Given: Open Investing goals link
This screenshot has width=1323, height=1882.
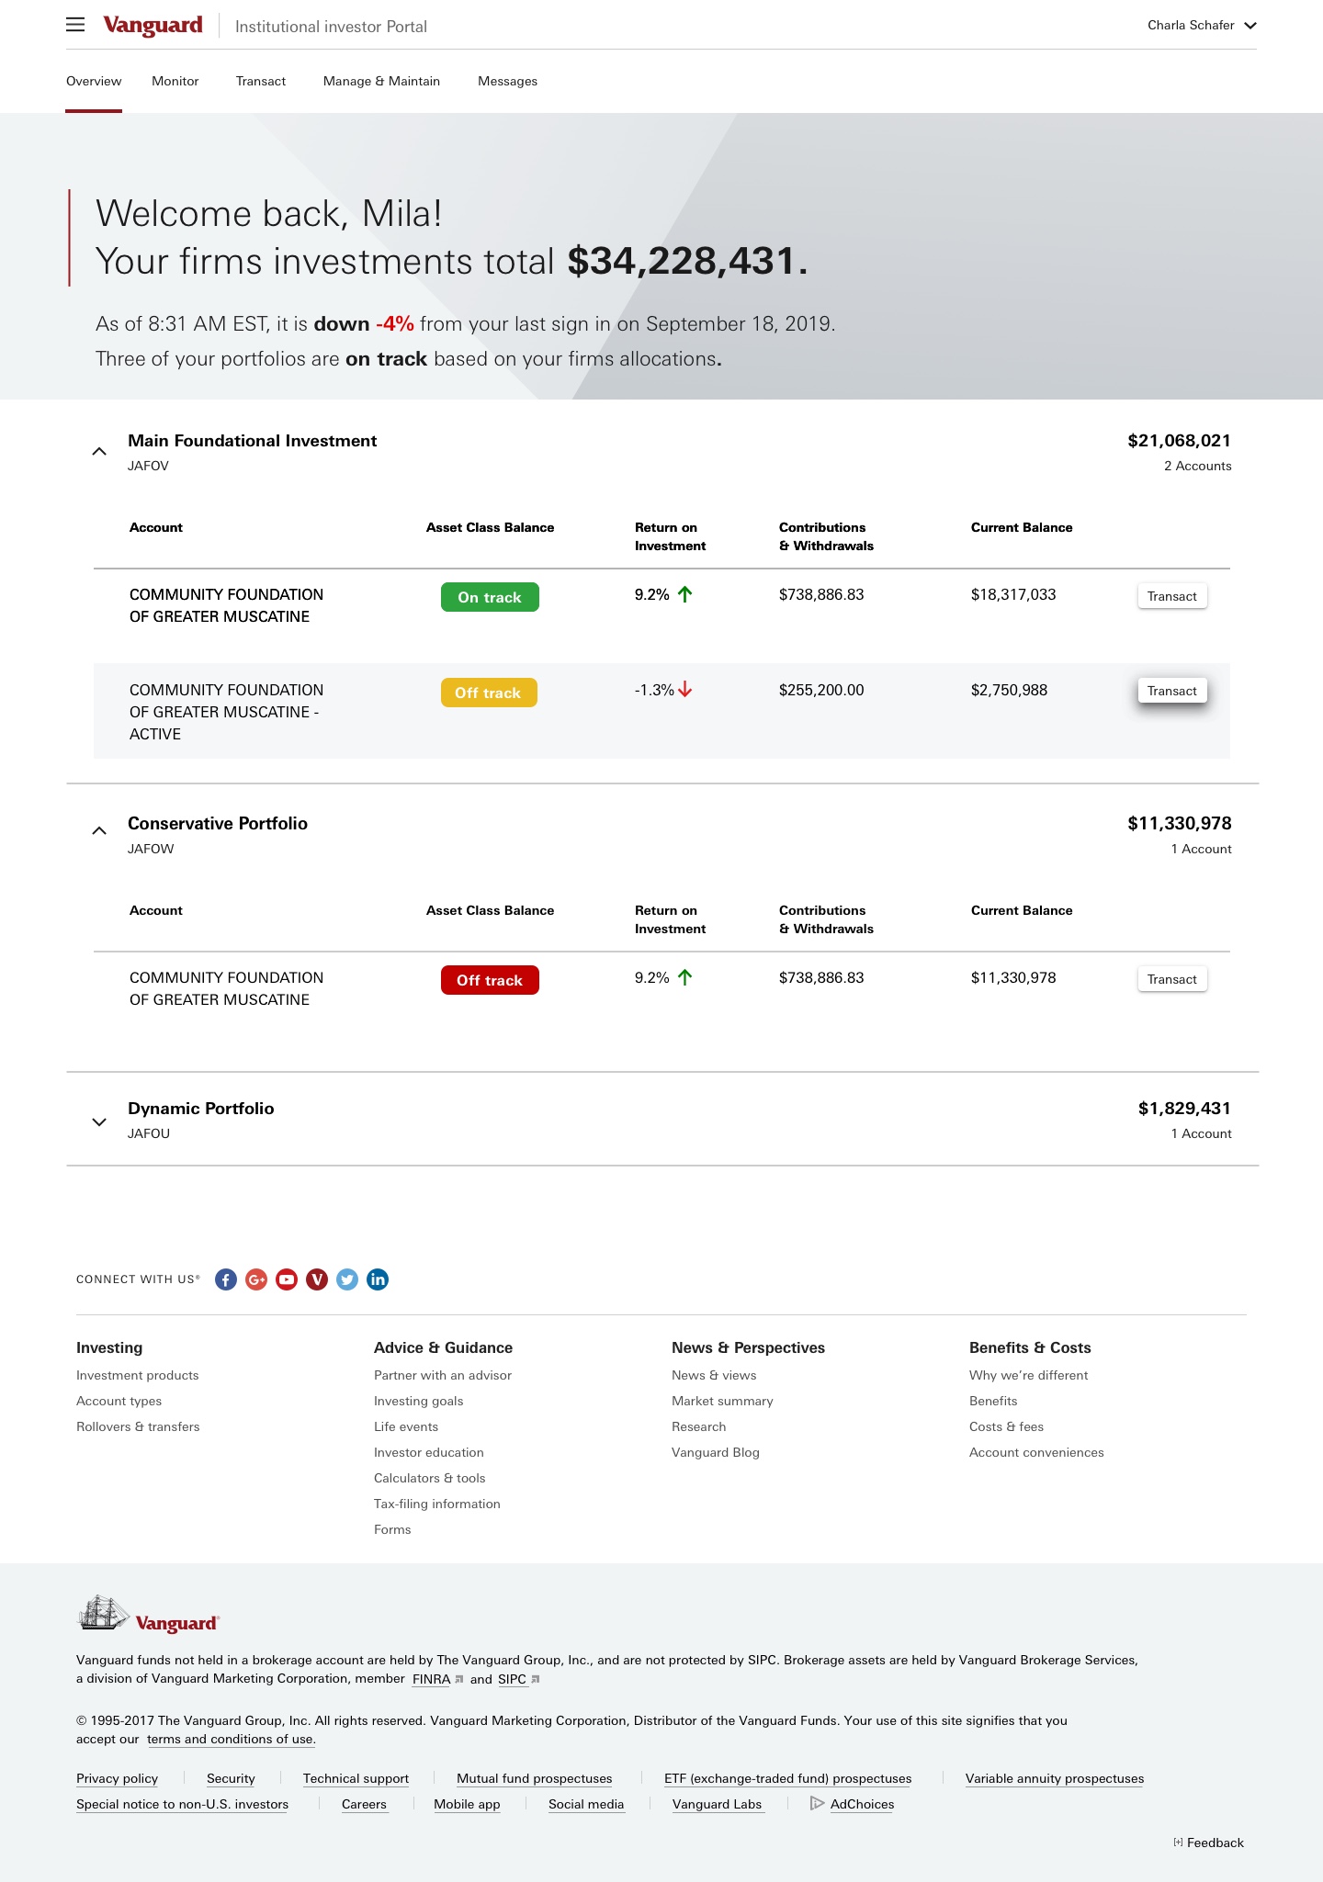Looking at the screenshot, I should 419,1401.
